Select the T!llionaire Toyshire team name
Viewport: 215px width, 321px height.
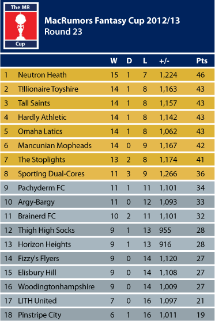point(48,89)
